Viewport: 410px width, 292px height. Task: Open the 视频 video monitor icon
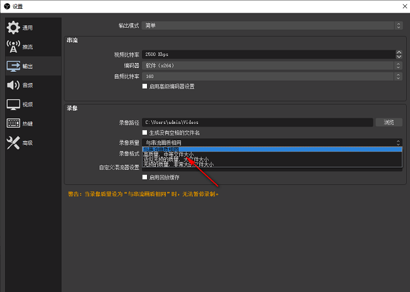pyautogui.click(x=13, y=104)
